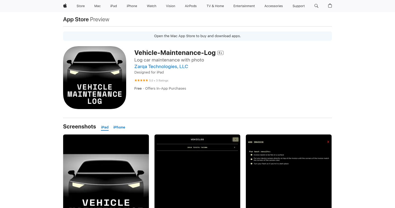Viewport: 395px width, 208px height.
Task: Click the Open the Mac App Store banner
Action: click(x=198, y=36)
